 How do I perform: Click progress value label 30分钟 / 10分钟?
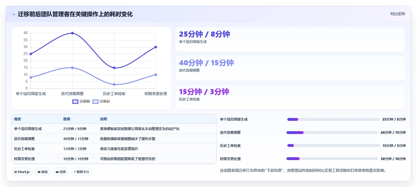393,159
